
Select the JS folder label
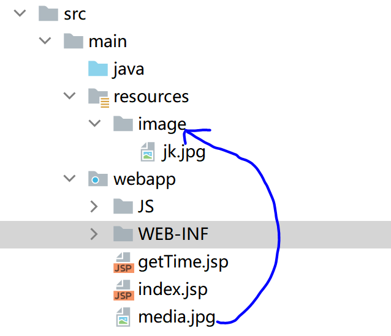[x=146, y=206]
